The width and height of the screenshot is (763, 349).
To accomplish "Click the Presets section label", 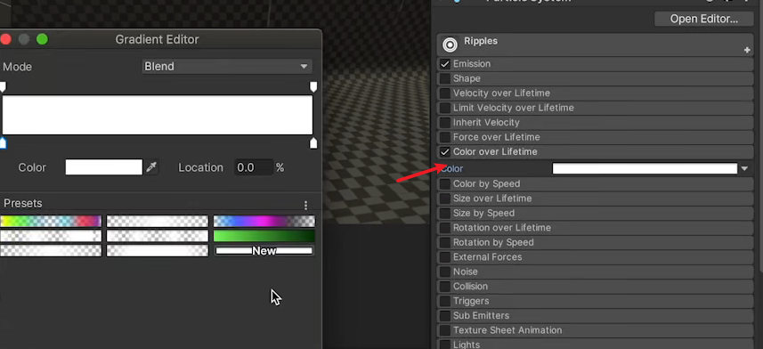I will 22,204.
